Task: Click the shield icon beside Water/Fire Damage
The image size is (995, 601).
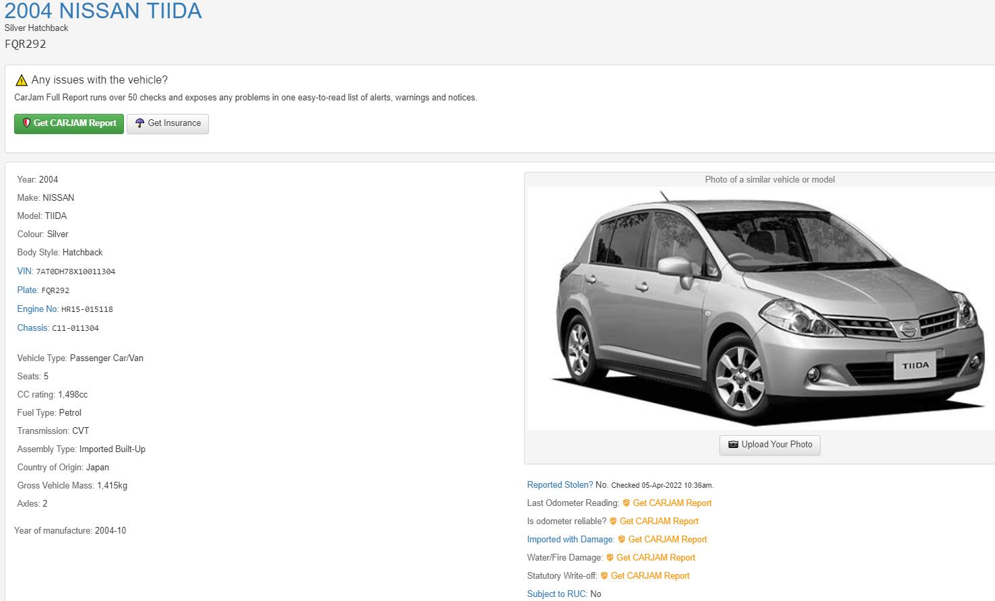Action: point(610,557)
